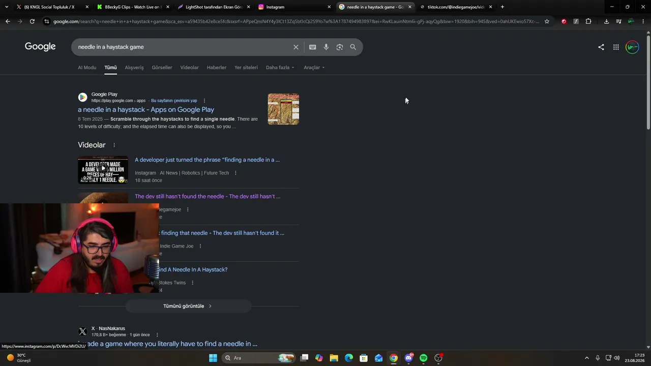Viewport: 651px width, 366px height.
Task: Open the browser Extensions puzzle icon
Action: pos(588,21)
